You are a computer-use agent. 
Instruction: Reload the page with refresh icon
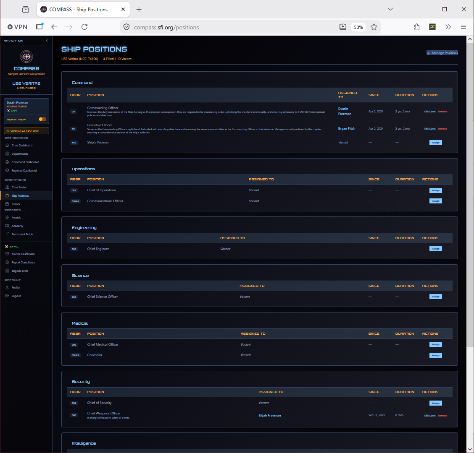[x=84, y=27]
